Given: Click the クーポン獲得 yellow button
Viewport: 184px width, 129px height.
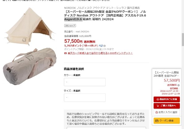Looking at the screenshot, I should pos(167,121).
